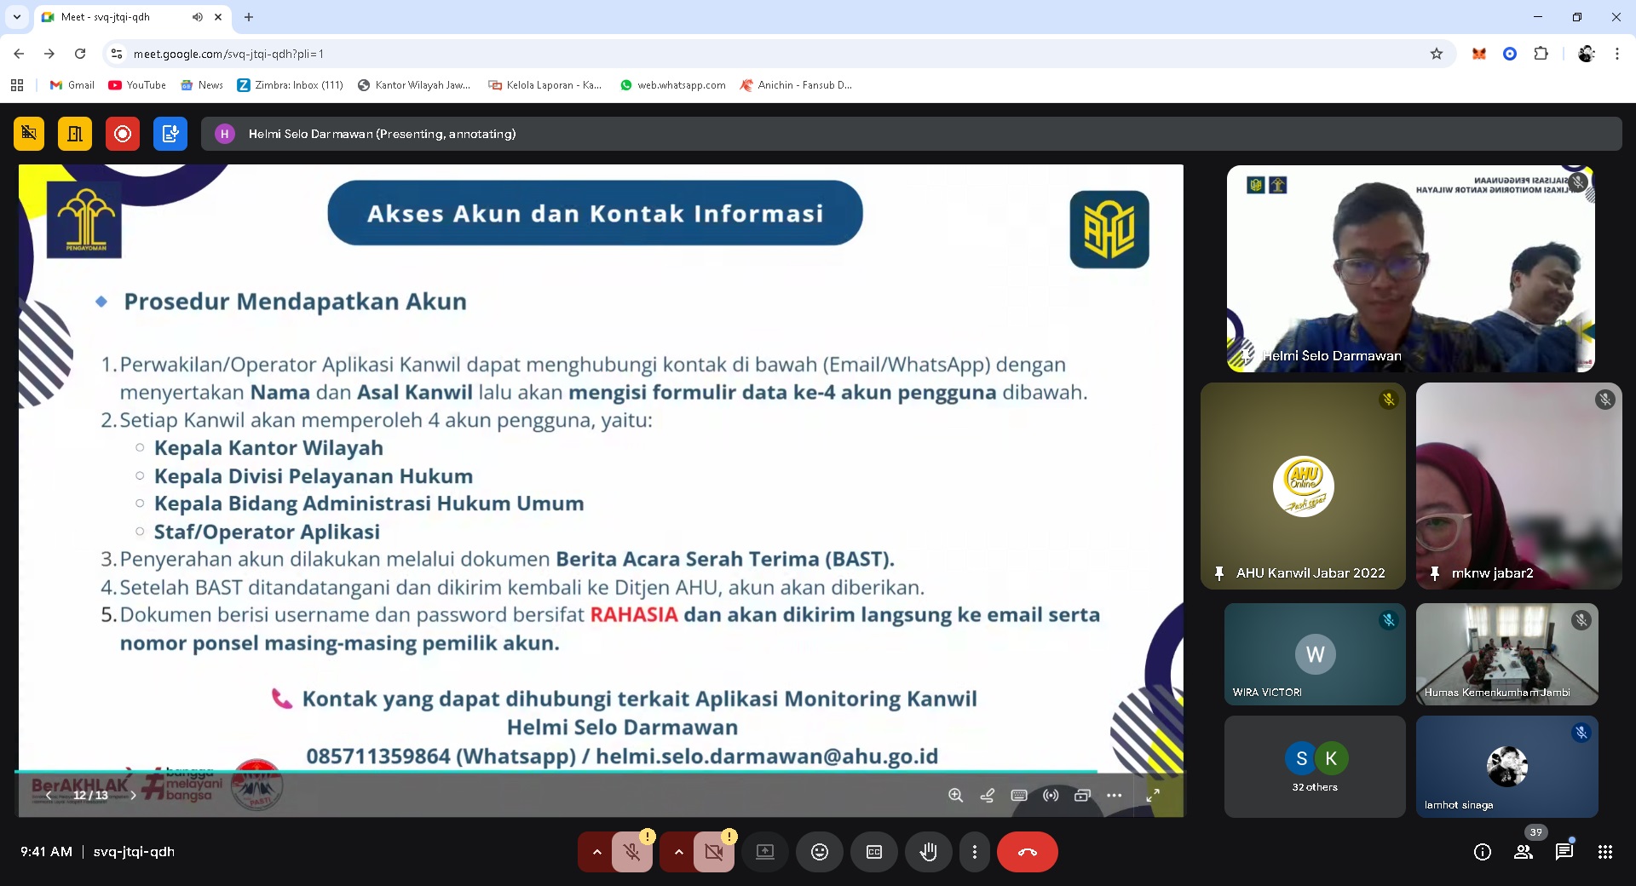1636x886 pixels.
Task: Turn on closed captions
Action: [873, 852]
